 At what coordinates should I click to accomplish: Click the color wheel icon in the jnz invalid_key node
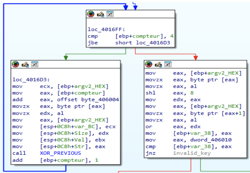point(148,64)
